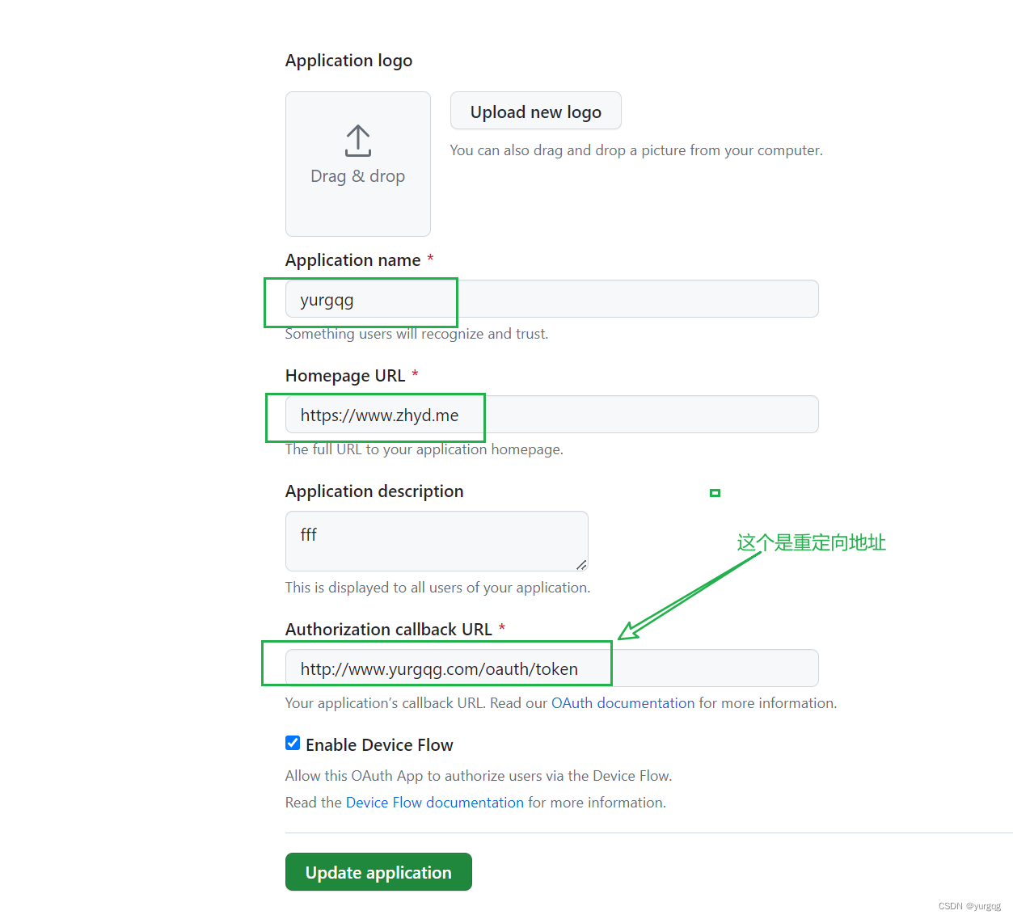1013x919 pixels.
Task: Click the required asterisk beside Homepage URL
Action: pos(415,373)
